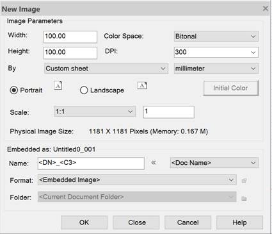Open the <Doc Name> token dropdown
The height and width of the screenshot is (234, 272).
(x=214, y=163)
